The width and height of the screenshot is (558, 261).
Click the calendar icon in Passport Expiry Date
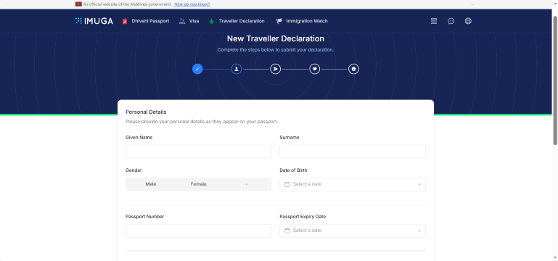(287, 231)
